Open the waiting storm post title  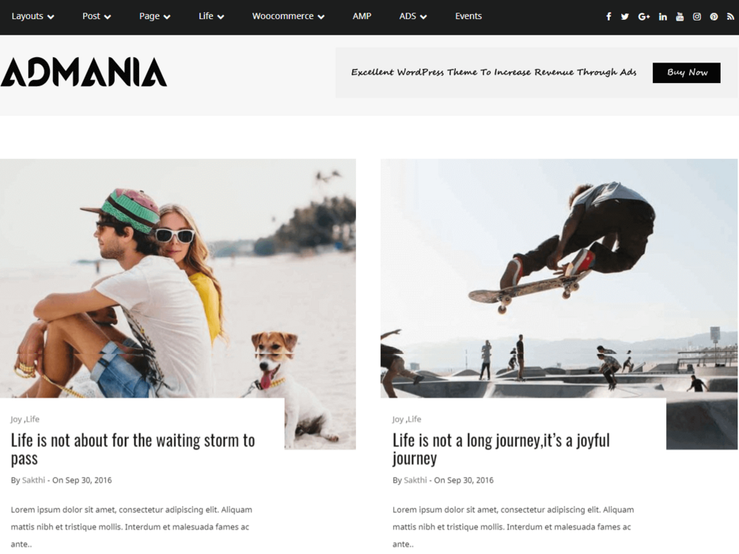click(133, 449)
